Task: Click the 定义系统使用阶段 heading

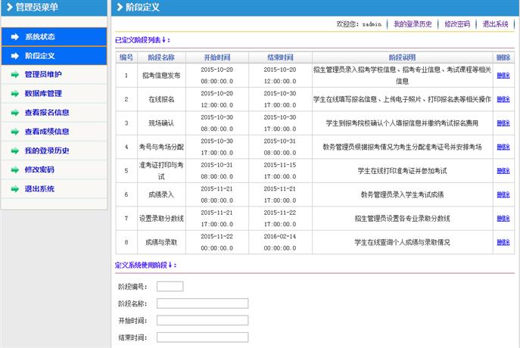Action: [x=145, y=265]
